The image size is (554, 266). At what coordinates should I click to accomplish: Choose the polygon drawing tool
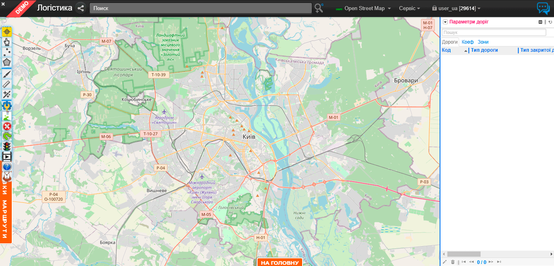pyautogui.click(x=7, y=63)
